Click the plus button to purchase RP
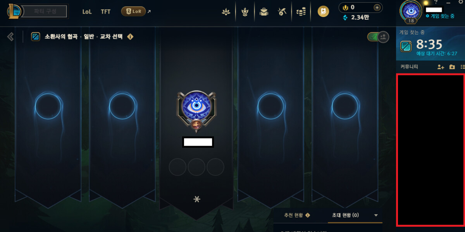 (x=377, y=7)
